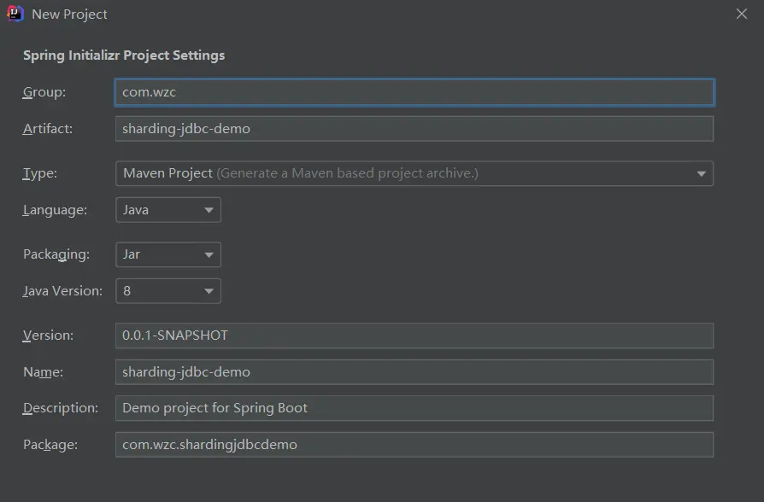The height and width of the screenshot is (502, 764).
Task: Select the Version field with 0.0.1-SNAPSHOT
Action: click(414, 336)
